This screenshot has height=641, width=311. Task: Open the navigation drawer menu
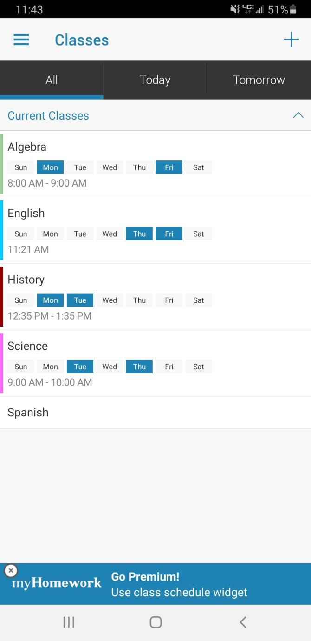coord(20,40)
